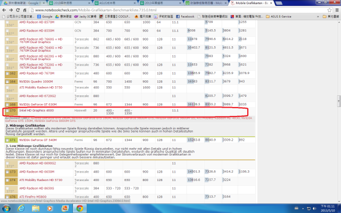Viewport: 341px width, 213px height.
Task: Open the ATI Mobility Radeon HD 5750 link
Action: [40, 87]
